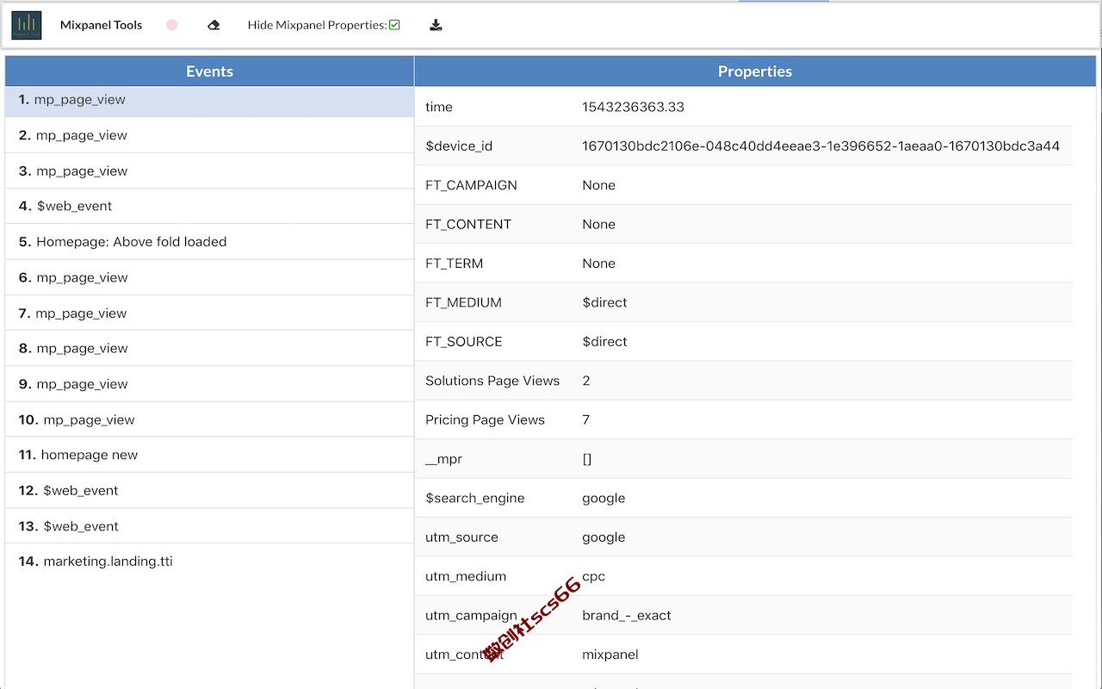
Task: Select event 3. mp_page_view
Action: [x=209, y=171]
